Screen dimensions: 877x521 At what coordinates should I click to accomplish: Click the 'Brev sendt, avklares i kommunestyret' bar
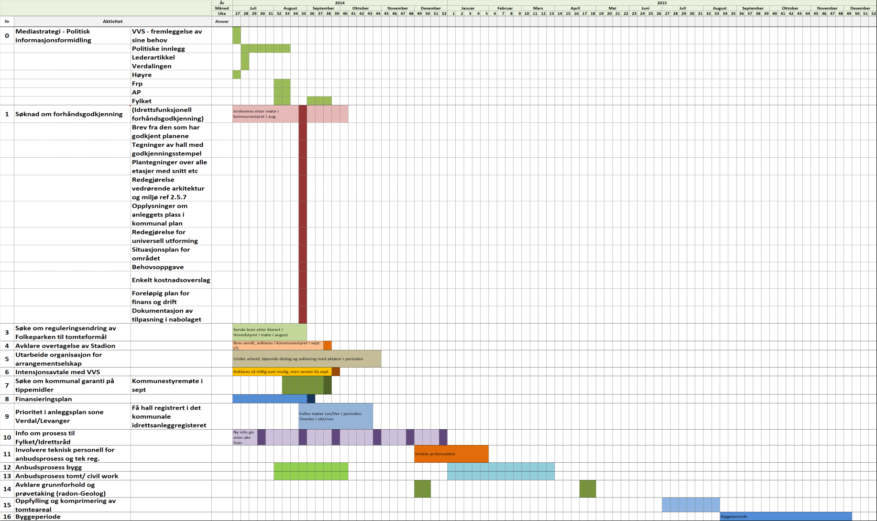(x=278, y=346)
